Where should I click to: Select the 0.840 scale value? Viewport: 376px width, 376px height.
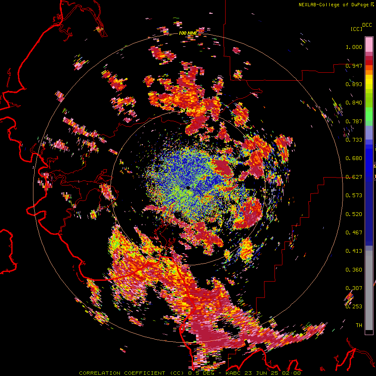pyautogui.click(x=354, y=103)
